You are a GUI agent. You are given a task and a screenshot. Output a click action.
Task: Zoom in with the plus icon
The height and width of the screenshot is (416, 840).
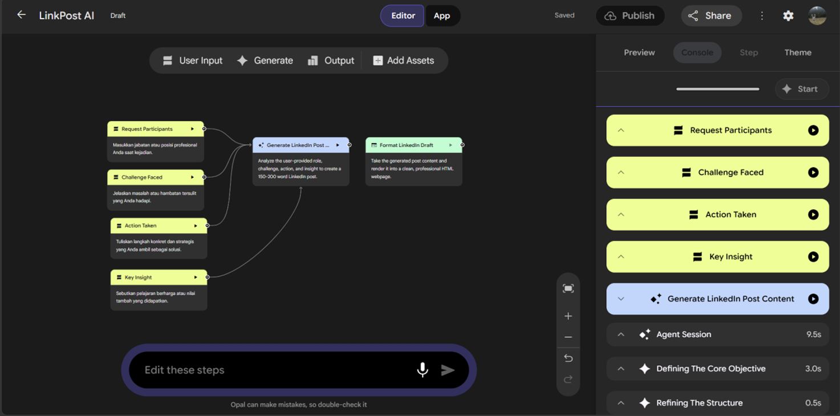click(x=568, y=316)
